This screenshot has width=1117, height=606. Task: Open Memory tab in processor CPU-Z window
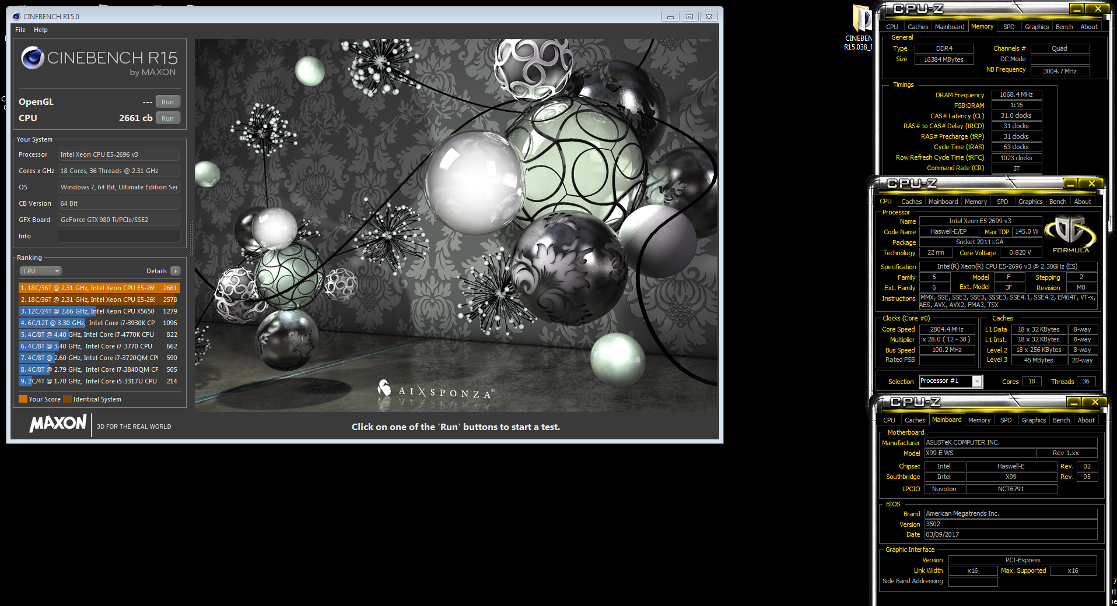[x=976, y=202]
